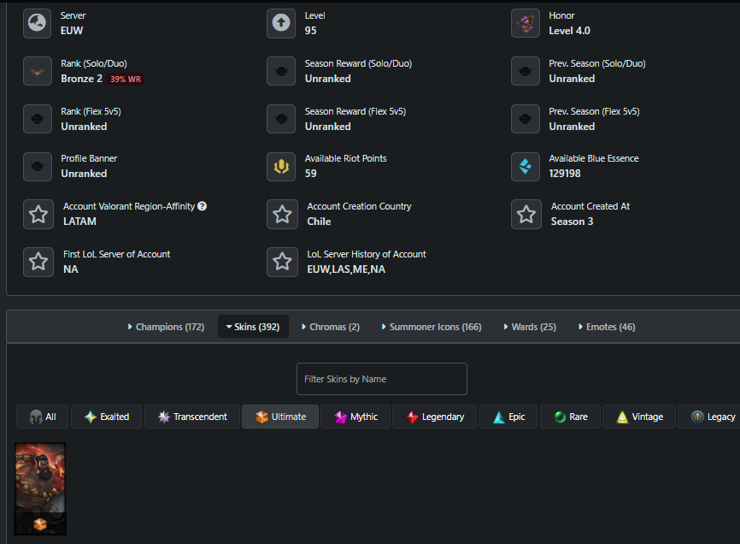Click the Filter Skins by Name field

coord(382,379)
